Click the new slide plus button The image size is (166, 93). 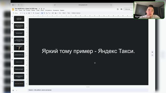click(x=21, y=13)
